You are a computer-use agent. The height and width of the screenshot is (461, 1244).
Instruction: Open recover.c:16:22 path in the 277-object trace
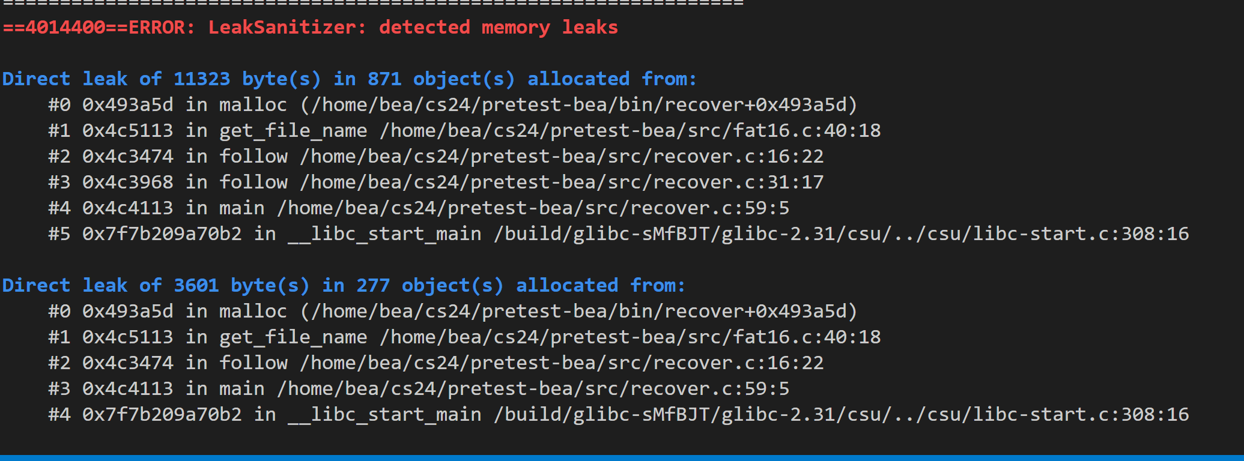(562, 363)
